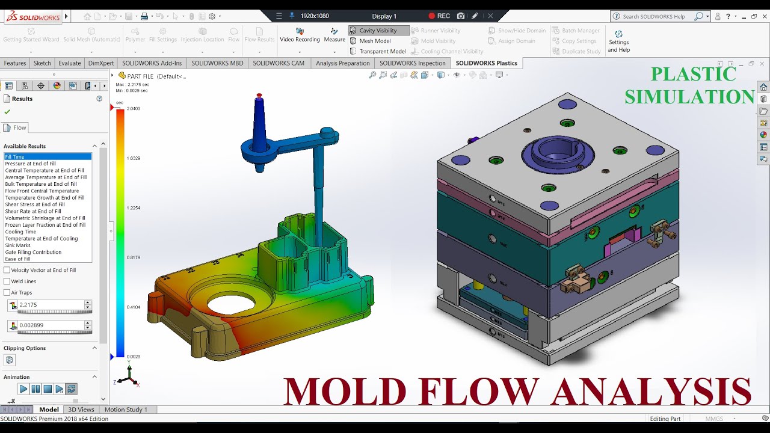770x433 pixels.
Task: Enable the Weld Lines checkbox
Action: [7, 281]
